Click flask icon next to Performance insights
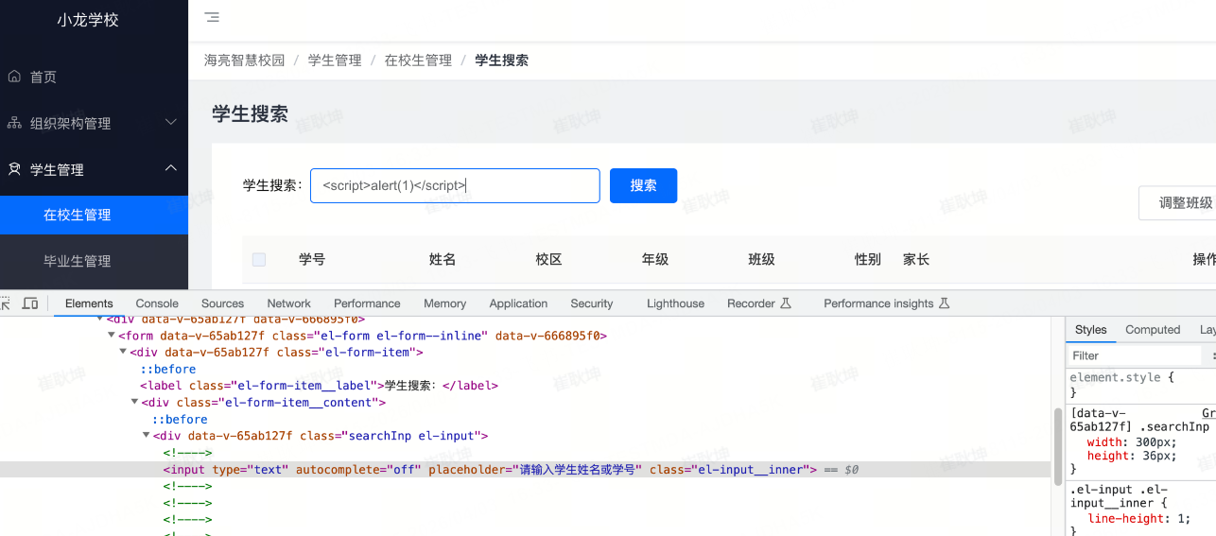Viewport: 1216px width, 536px height. click(944, 303)
